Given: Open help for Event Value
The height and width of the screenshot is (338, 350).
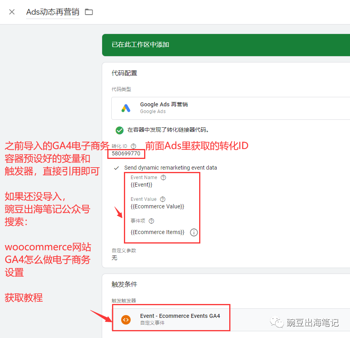Looking at the screenshot, I should point(163,199).
